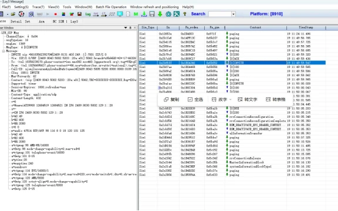The image size is (338, 211).
Task: Open the Trace(T) menu
Action: coord(38,7)
